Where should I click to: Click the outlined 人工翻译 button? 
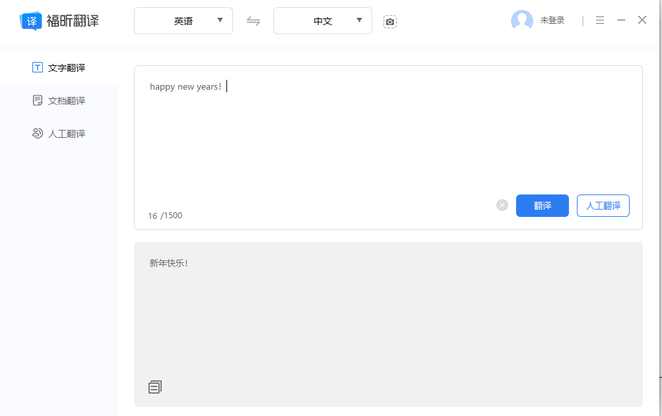pos(603,206)
